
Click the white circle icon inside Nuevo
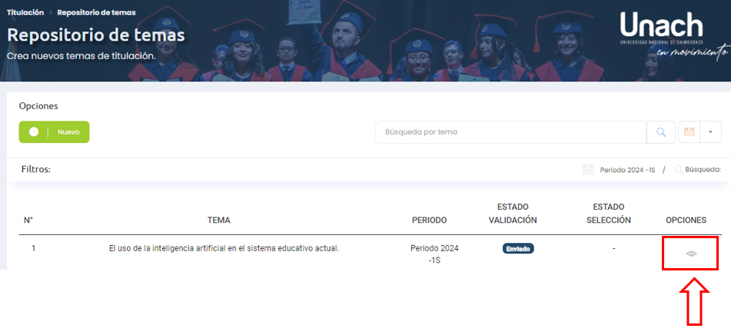point(34,132)
